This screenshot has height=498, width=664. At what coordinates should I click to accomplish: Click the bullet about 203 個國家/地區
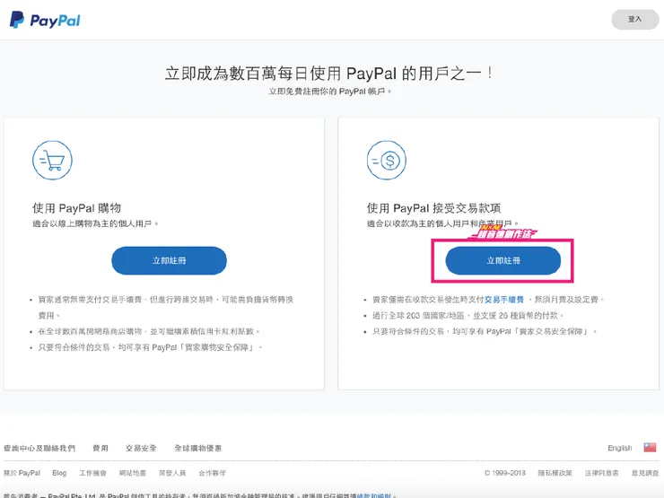tap(467, 316)
